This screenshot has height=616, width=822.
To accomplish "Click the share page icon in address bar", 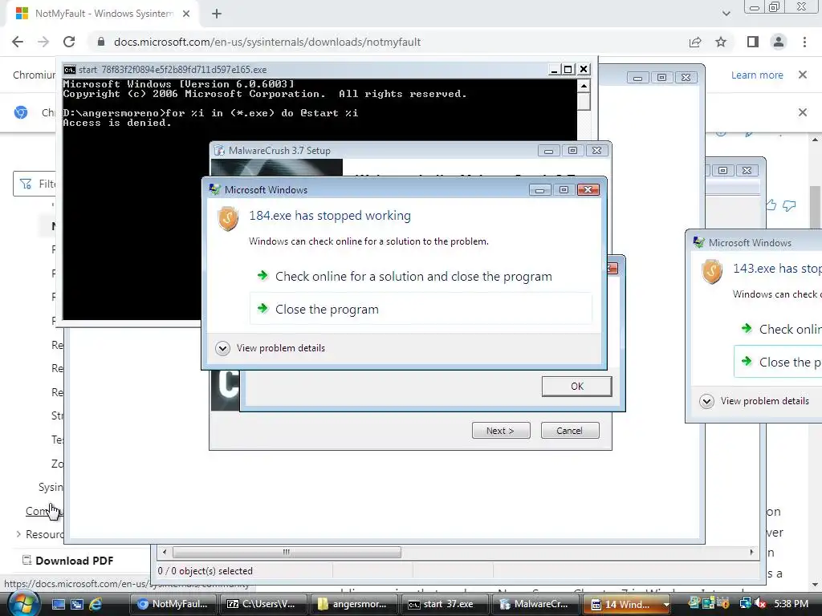I will (695, 42).
